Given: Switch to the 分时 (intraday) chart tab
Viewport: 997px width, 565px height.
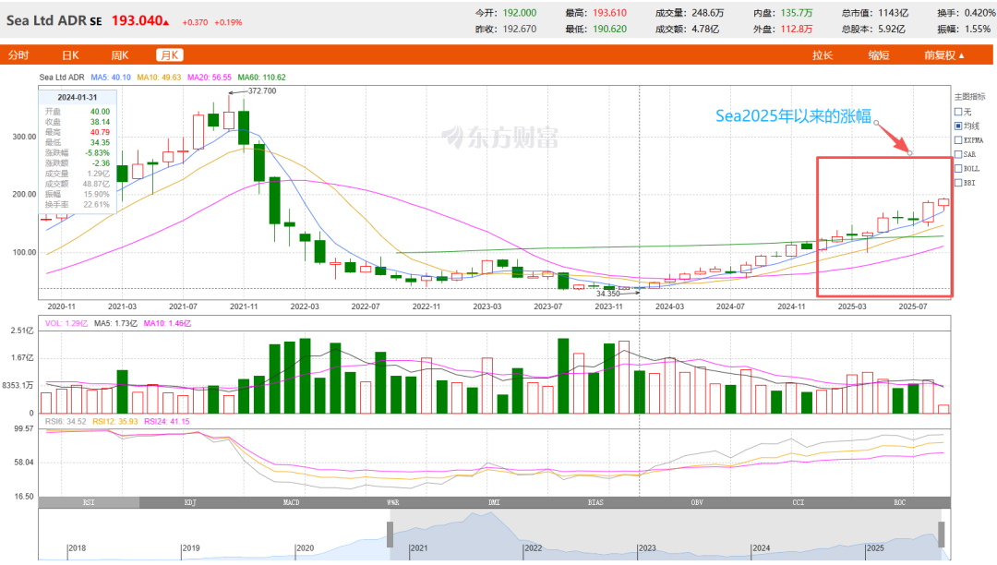Looking at the screenshot, I should tap(18, 54).
